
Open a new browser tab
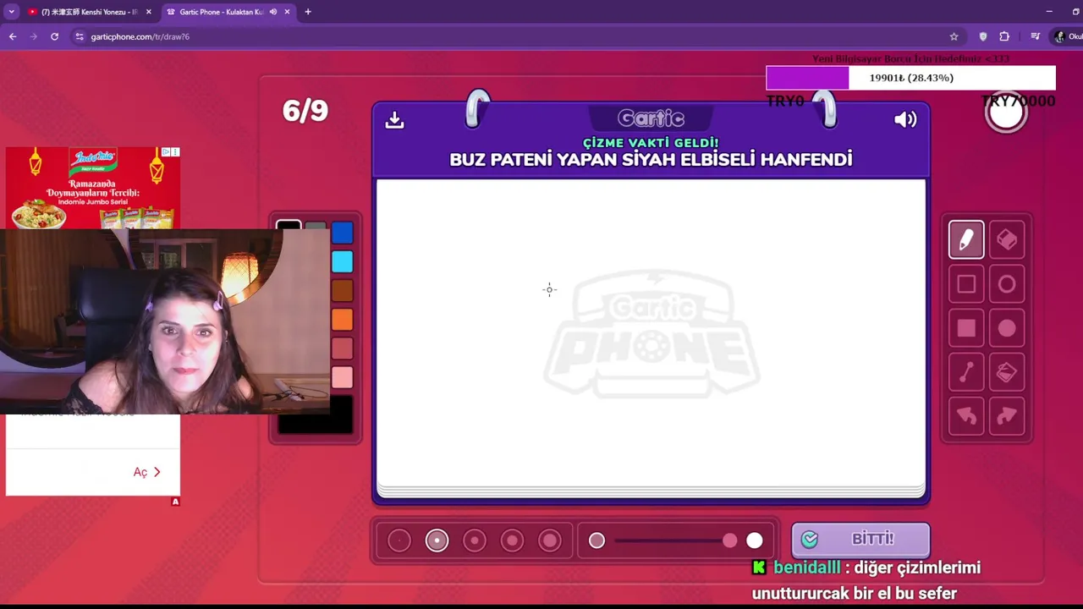coord(308,12)
